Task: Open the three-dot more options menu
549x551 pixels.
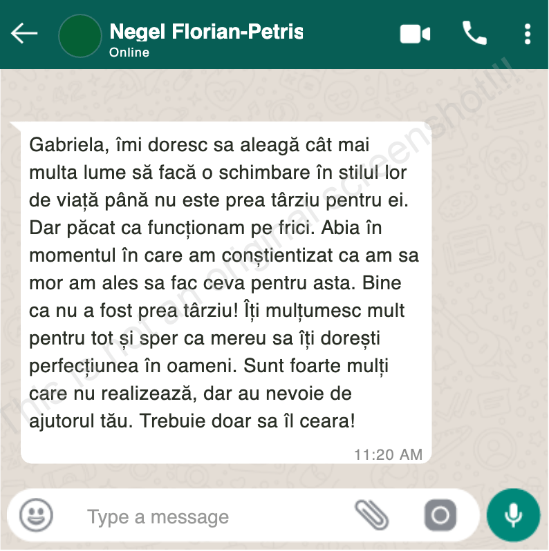Action: pyautogui.click(x=527, y=34)
